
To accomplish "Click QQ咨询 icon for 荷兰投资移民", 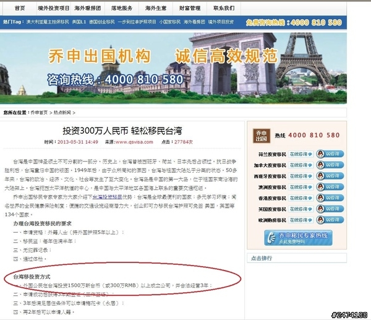I will 330,154.
